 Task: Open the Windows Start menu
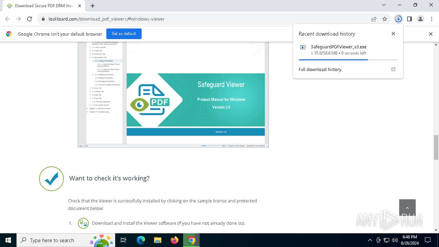click(8, 240)
